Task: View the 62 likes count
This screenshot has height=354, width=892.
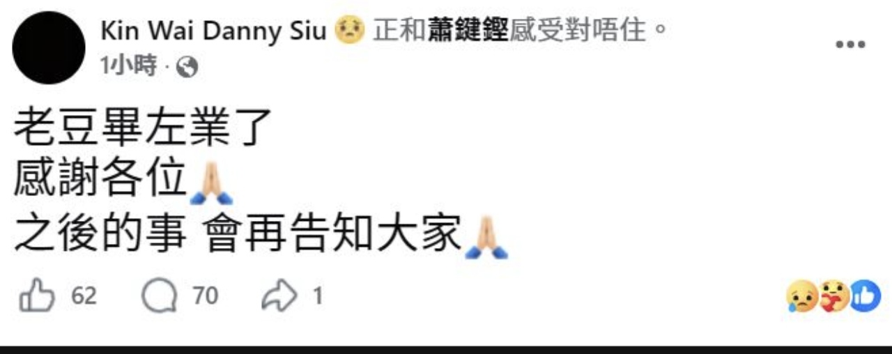Action: pyautogui.click(x=84, y=297)
